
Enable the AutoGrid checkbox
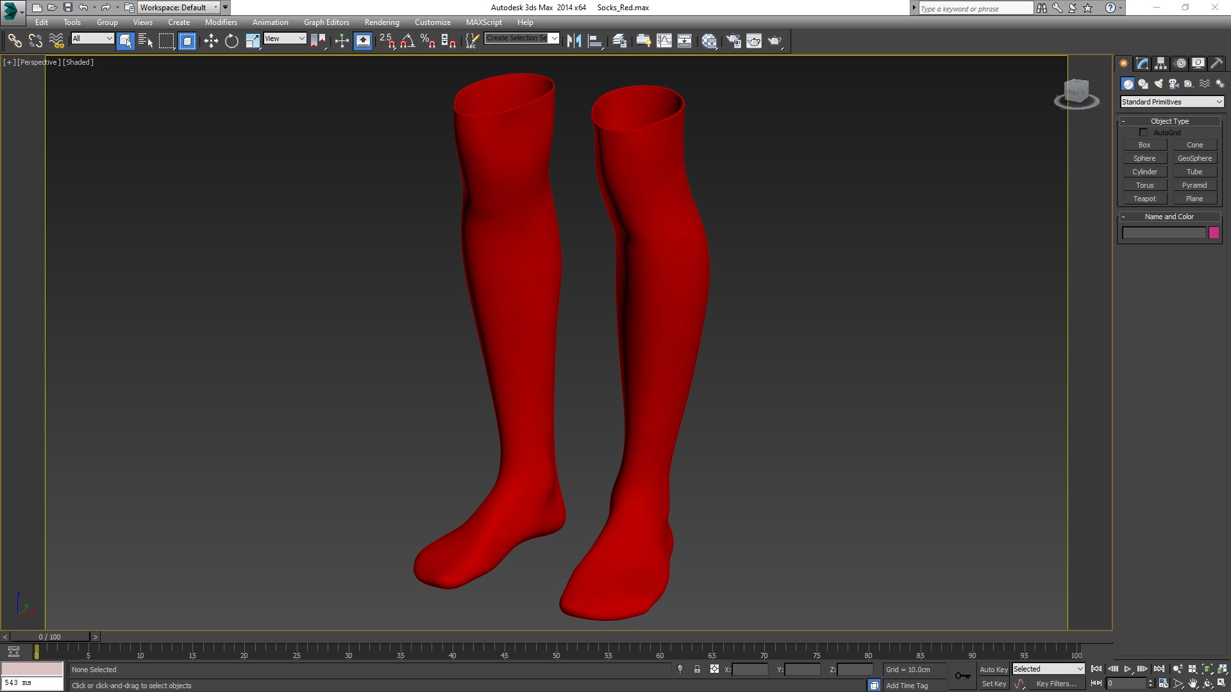[x=1143, y=132]
